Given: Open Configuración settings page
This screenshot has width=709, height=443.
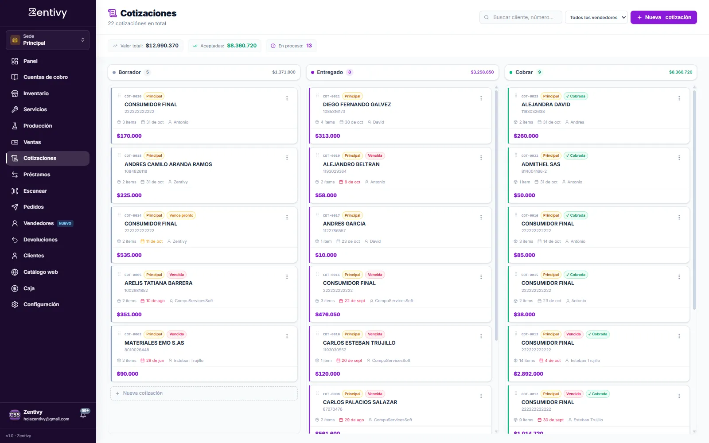Looking at the screenshot, I should (x=47, y=304).
